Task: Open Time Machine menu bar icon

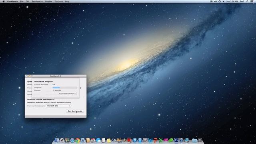Action: (220, 1)
